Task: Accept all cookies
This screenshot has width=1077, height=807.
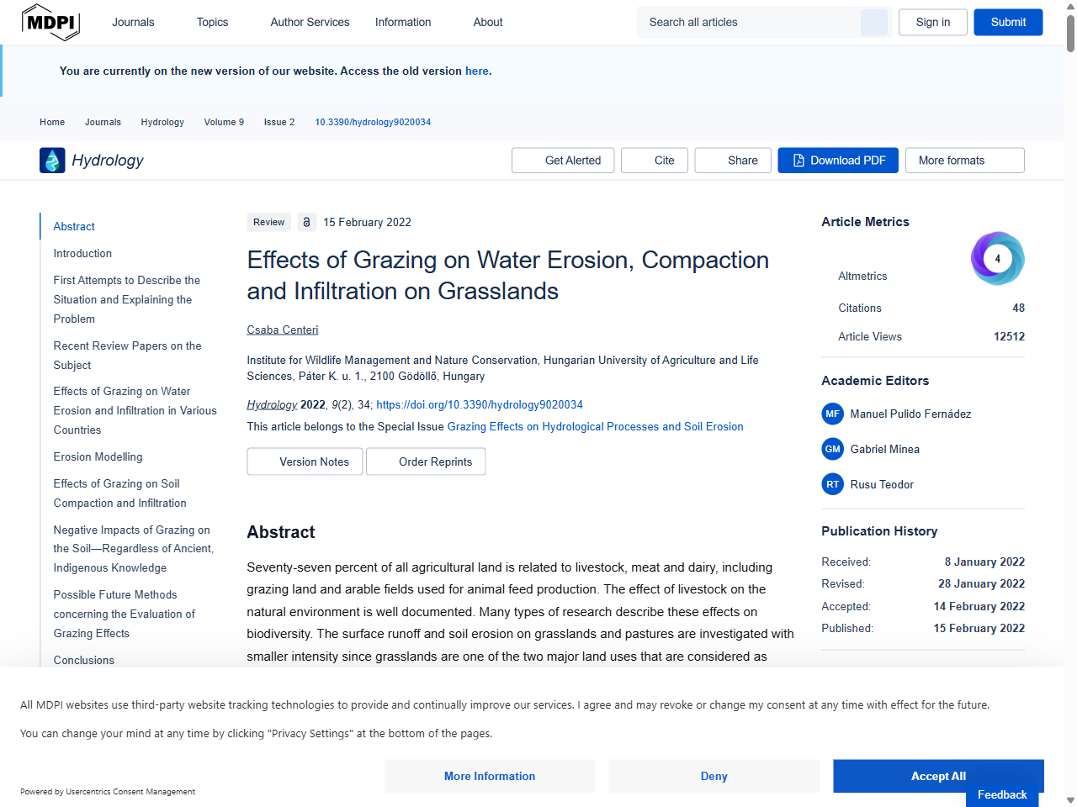Action: point(938,776)
